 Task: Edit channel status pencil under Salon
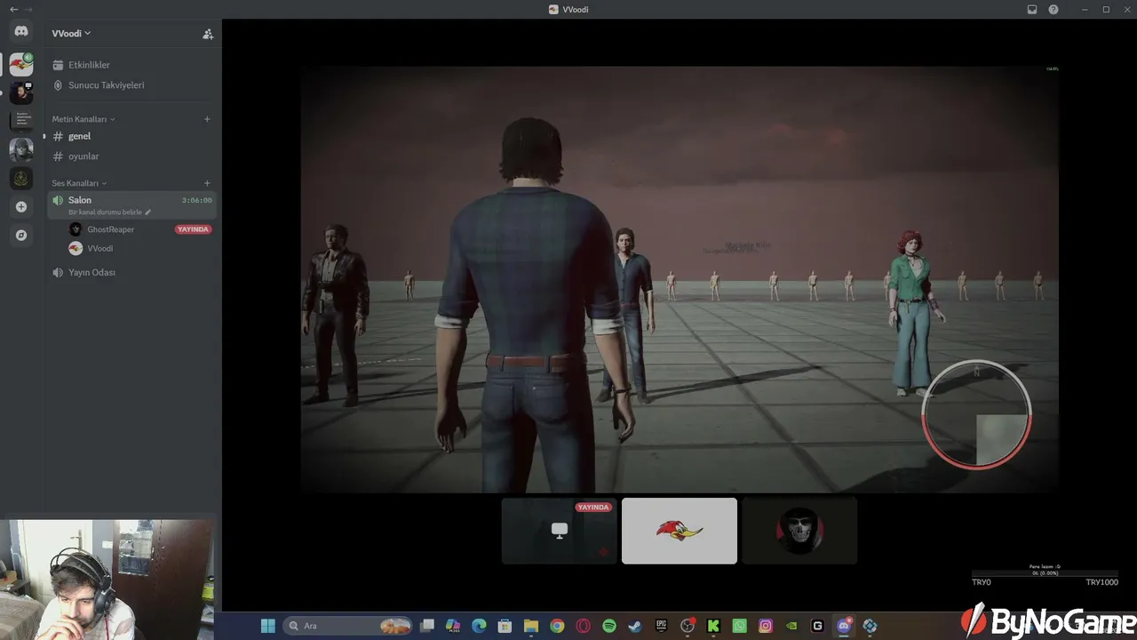coord(148,212)
